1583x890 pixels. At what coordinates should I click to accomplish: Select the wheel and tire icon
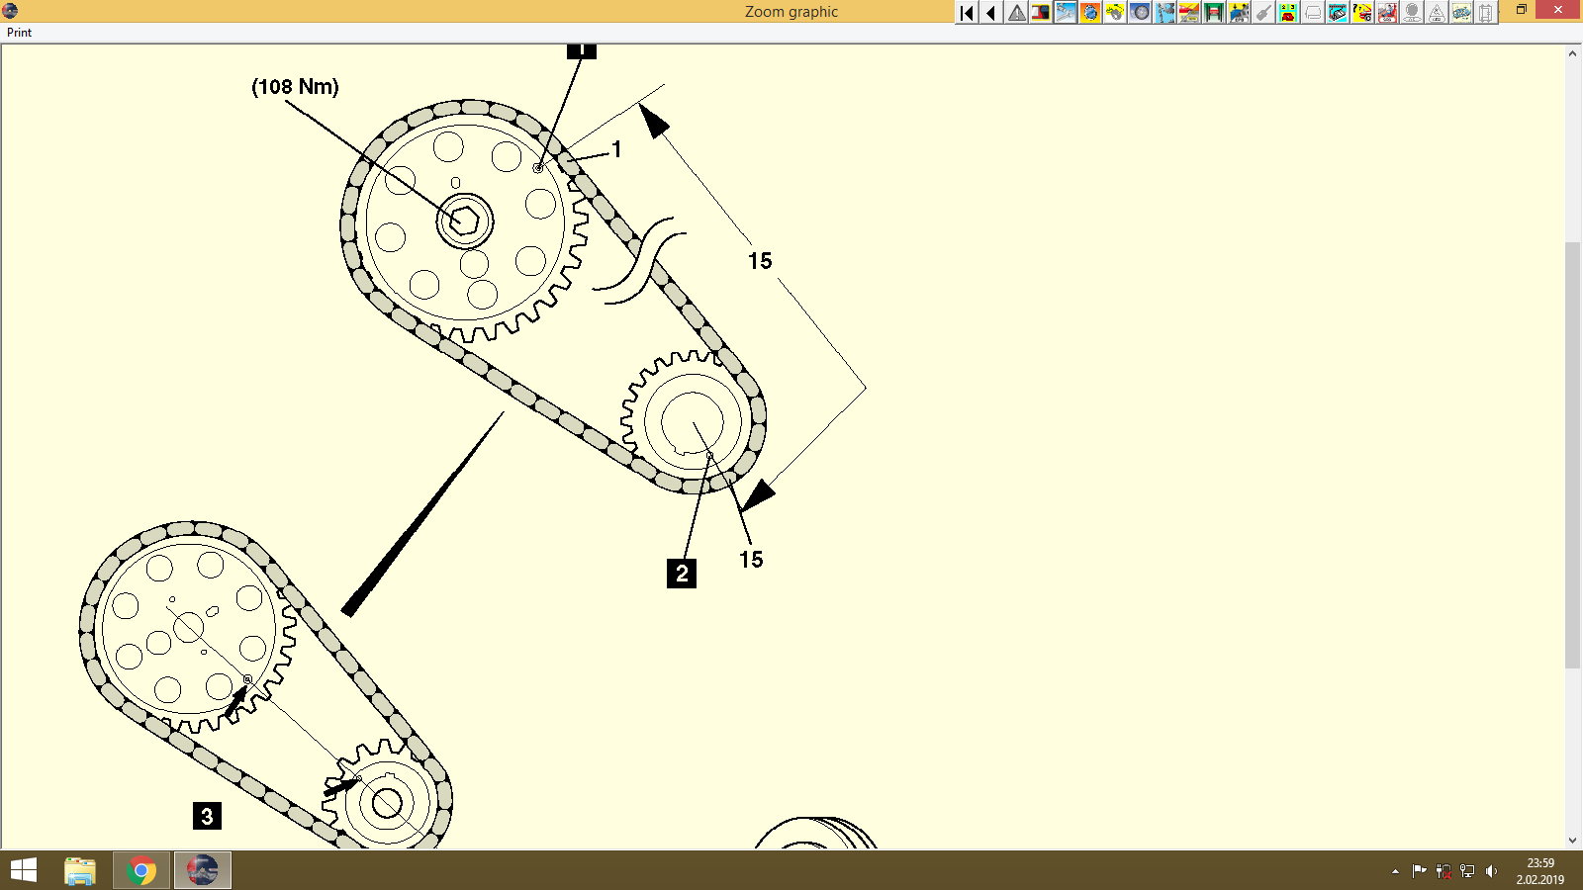point(1140,14)
